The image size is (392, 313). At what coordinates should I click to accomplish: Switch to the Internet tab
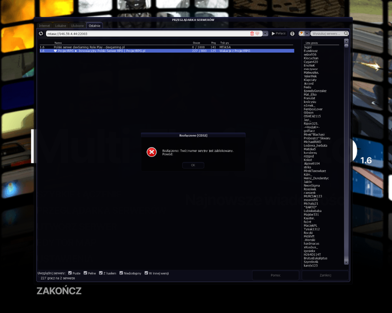(x=45, y=26)
